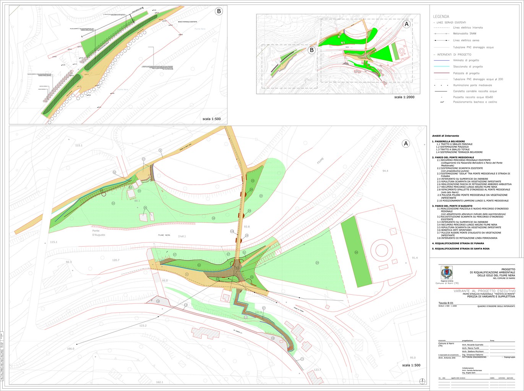Click '5. RIQUALIFICAZIONE STRADA DI SANTA ROSA' line
Image resolution: width=524 pixels, height=391 pixels.
coord(461,249)
